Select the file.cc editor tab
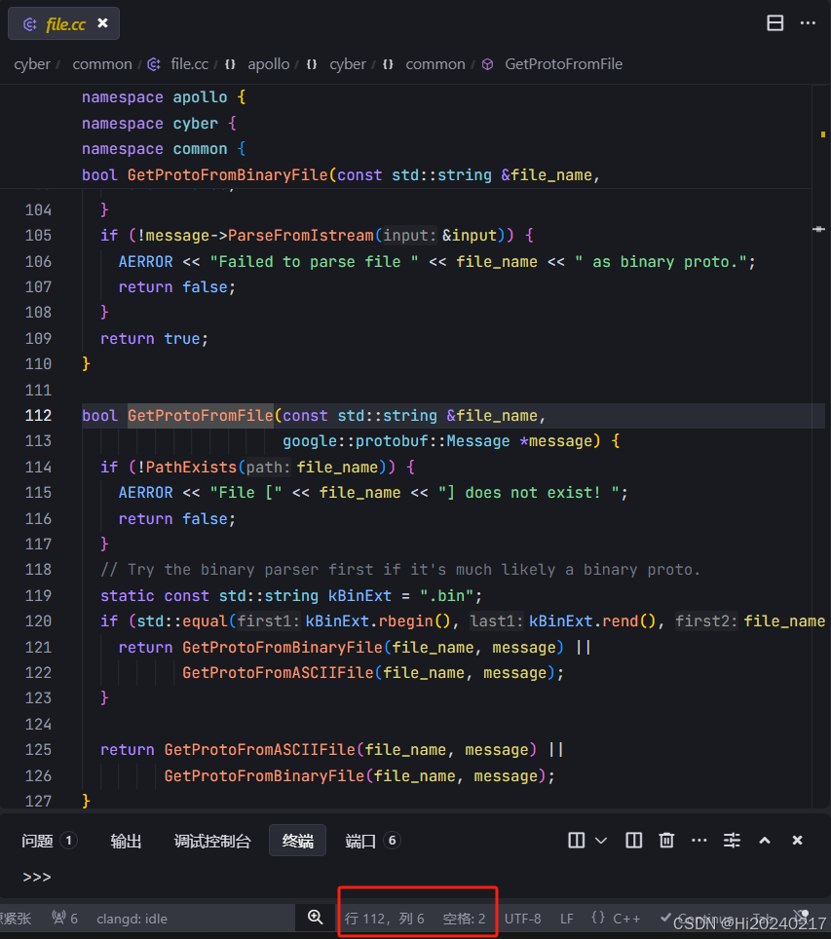Screen dimensions: 831x939 pos(63,23)
